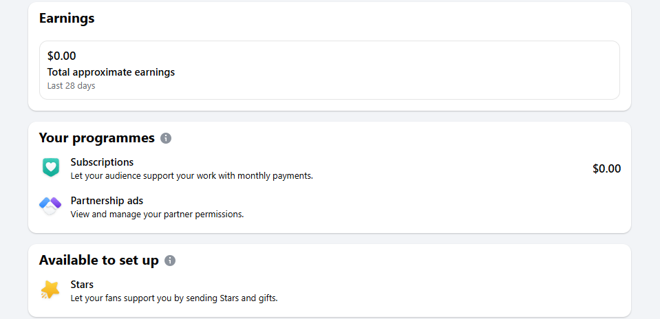The height and width of the screenshot is (319, 660).
Task: Click the View and manage partner permissions text
Action: coord(157,214)
